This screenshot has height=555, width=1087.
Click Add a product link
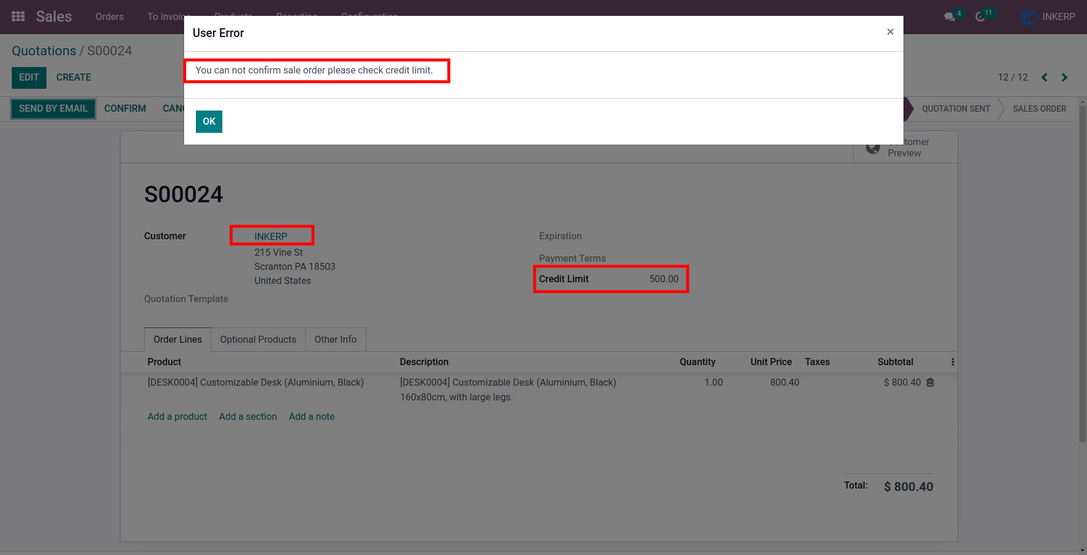pos(178,417)
